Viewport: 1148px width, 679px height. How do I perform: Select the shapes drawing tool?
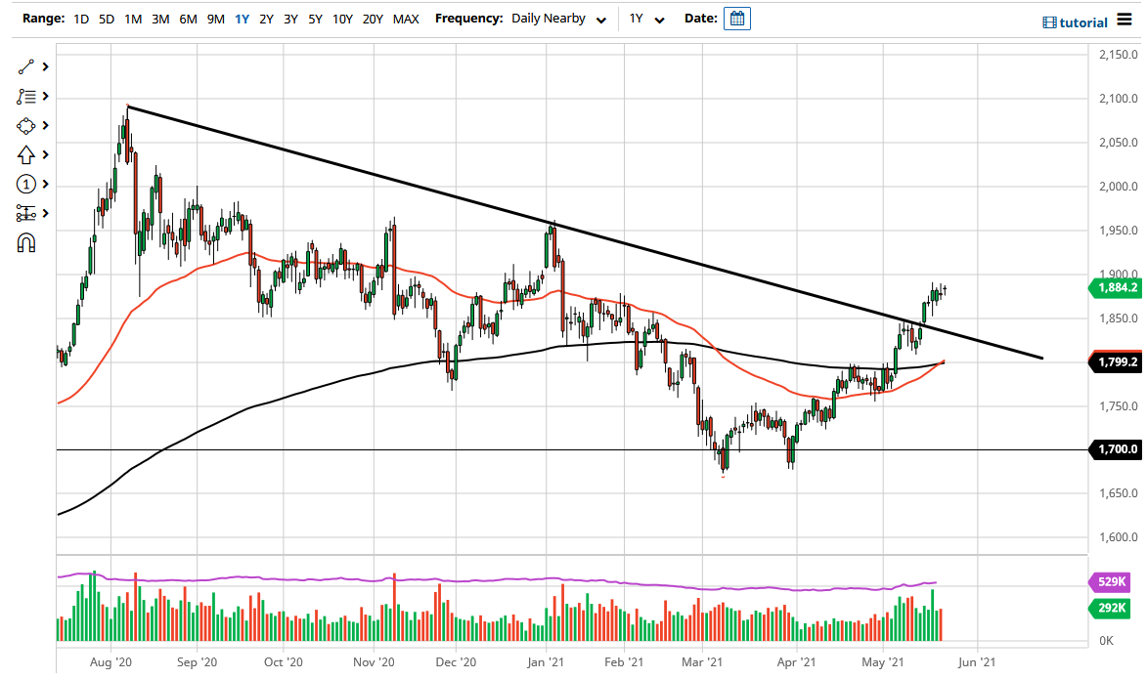click(x=25, y=126)
